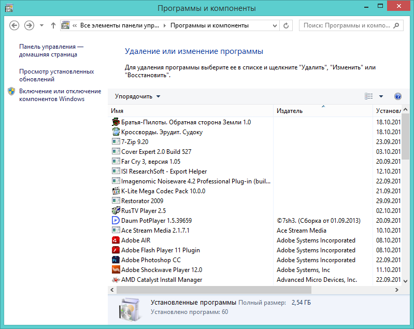This screenshot has width=414, height=329.
Task: Open Control Panel home page link
Action: [51, 50]
